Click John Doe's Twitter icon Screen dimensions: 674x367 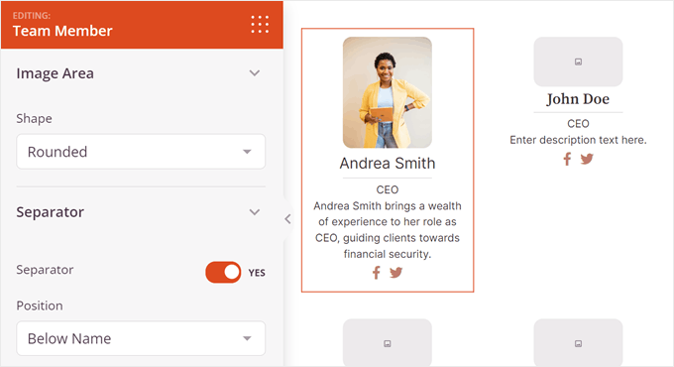[x=587, y=159]
